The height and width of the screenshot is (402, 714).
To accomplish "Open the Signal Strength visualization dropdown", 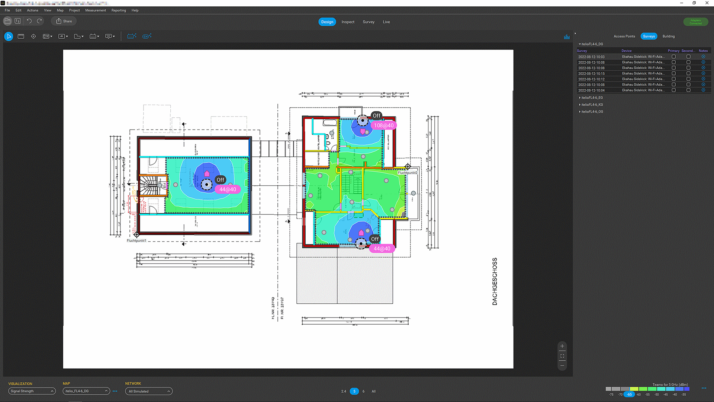I will pyautogui.click(x=32, y=391).
